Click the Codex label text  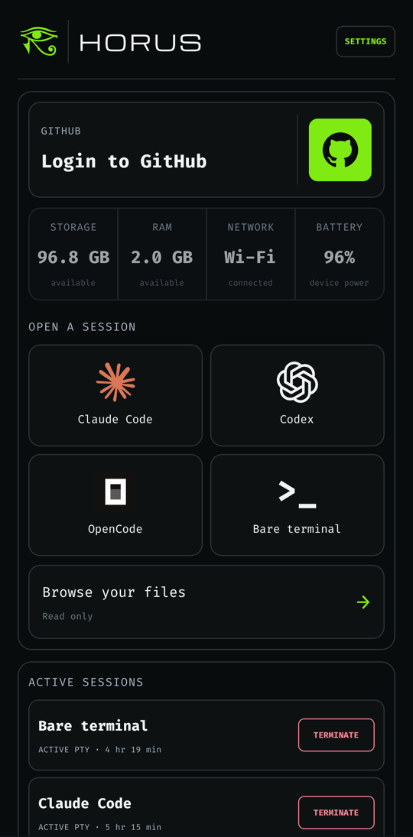(x=297, y=420)
